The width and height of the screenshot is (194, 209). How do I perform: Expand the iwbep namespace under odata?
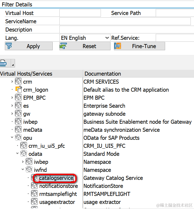click(x=23, y=162)
